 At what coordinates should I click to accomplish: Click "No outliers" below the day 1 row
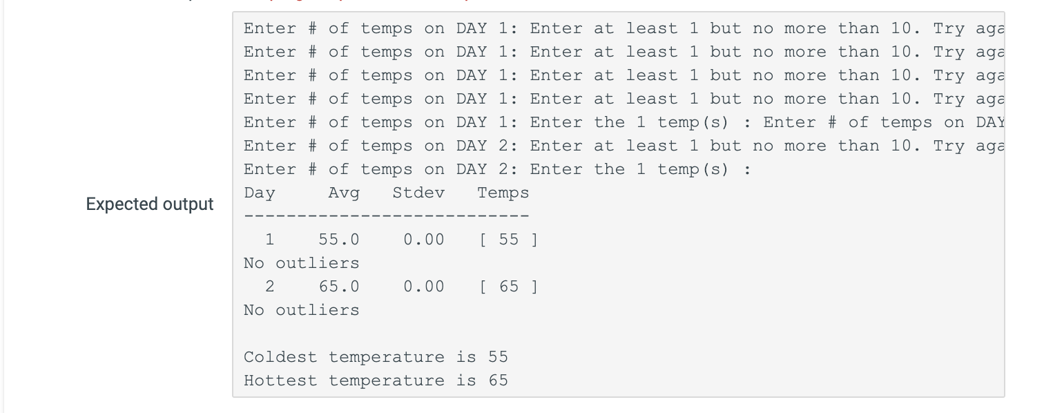pyautogui.click(x=301, y=263)
